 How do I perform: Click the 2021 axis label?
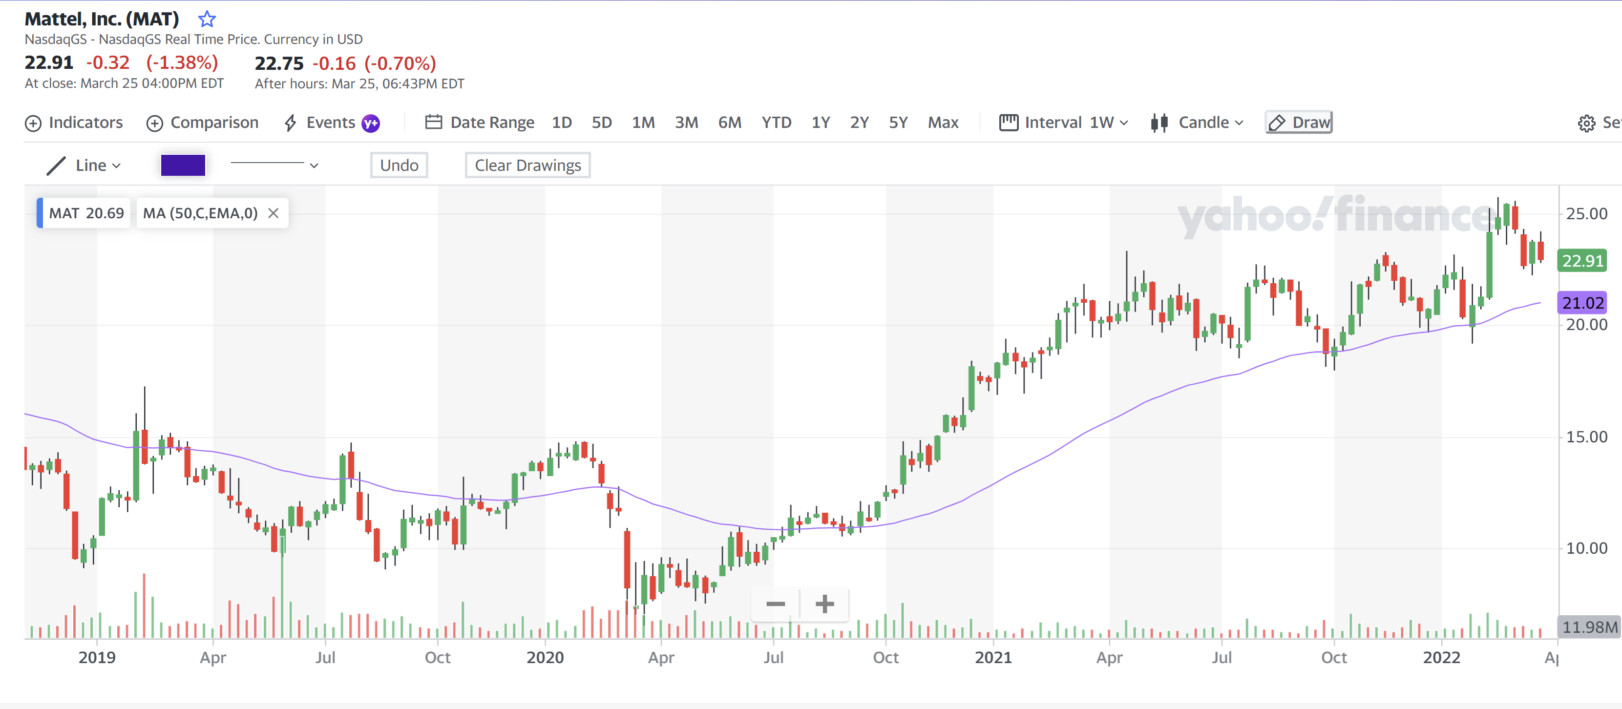point(993,658)
